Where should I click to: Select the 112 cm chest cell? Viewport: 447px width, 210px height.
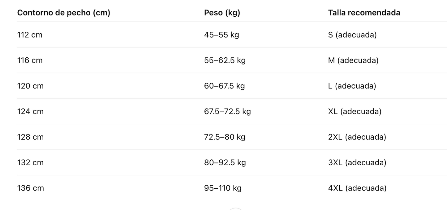pyautogui.click(x=30, y=35)
